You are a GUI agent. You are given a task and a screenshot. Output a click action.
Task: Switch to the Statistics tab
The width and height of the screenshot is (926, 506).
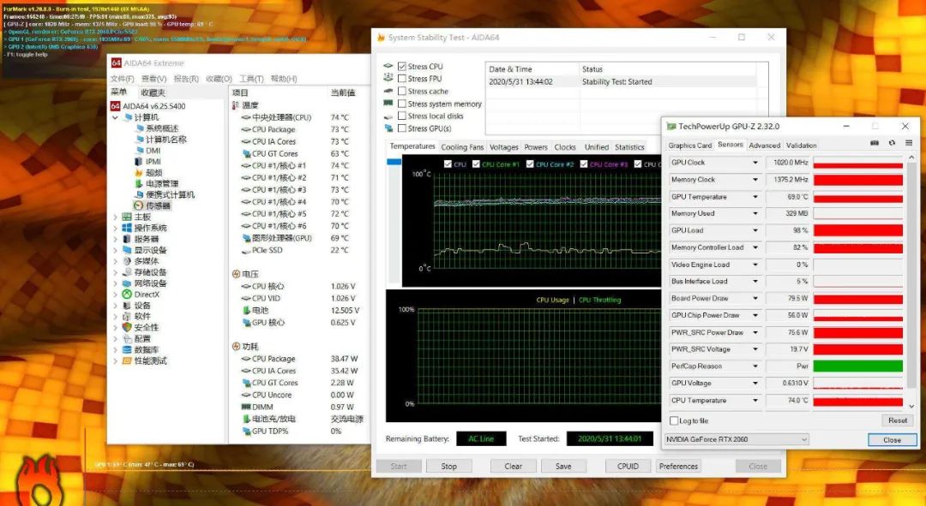(629, 147)
